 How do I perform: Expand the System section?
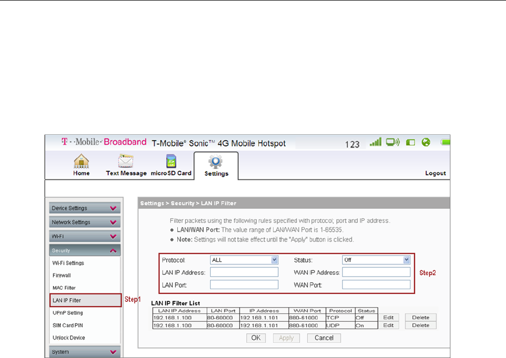[85, 352]
